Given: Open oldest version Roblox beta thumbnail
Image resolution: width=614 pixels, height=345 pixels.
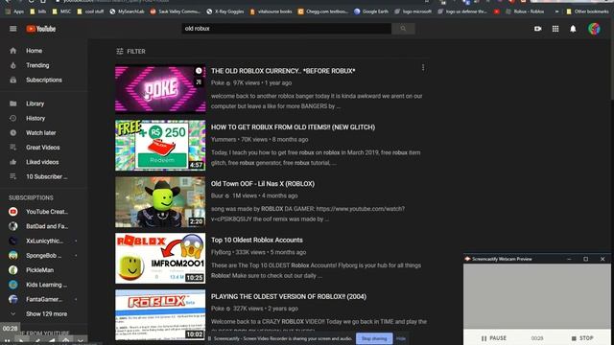Looking at the screenshot, I should tap(160, 314).
